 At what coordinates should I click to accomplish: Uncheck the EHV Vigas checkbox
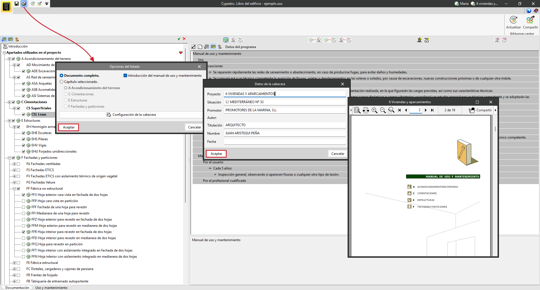point(24,145)
